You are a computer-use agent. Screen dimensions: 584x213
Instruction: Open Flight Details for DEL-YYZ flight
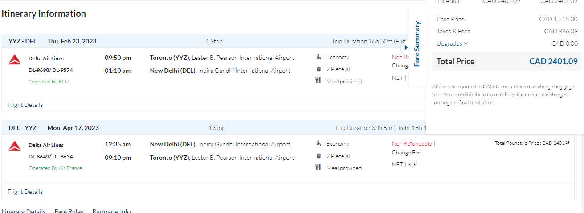(x=25, y=192)
